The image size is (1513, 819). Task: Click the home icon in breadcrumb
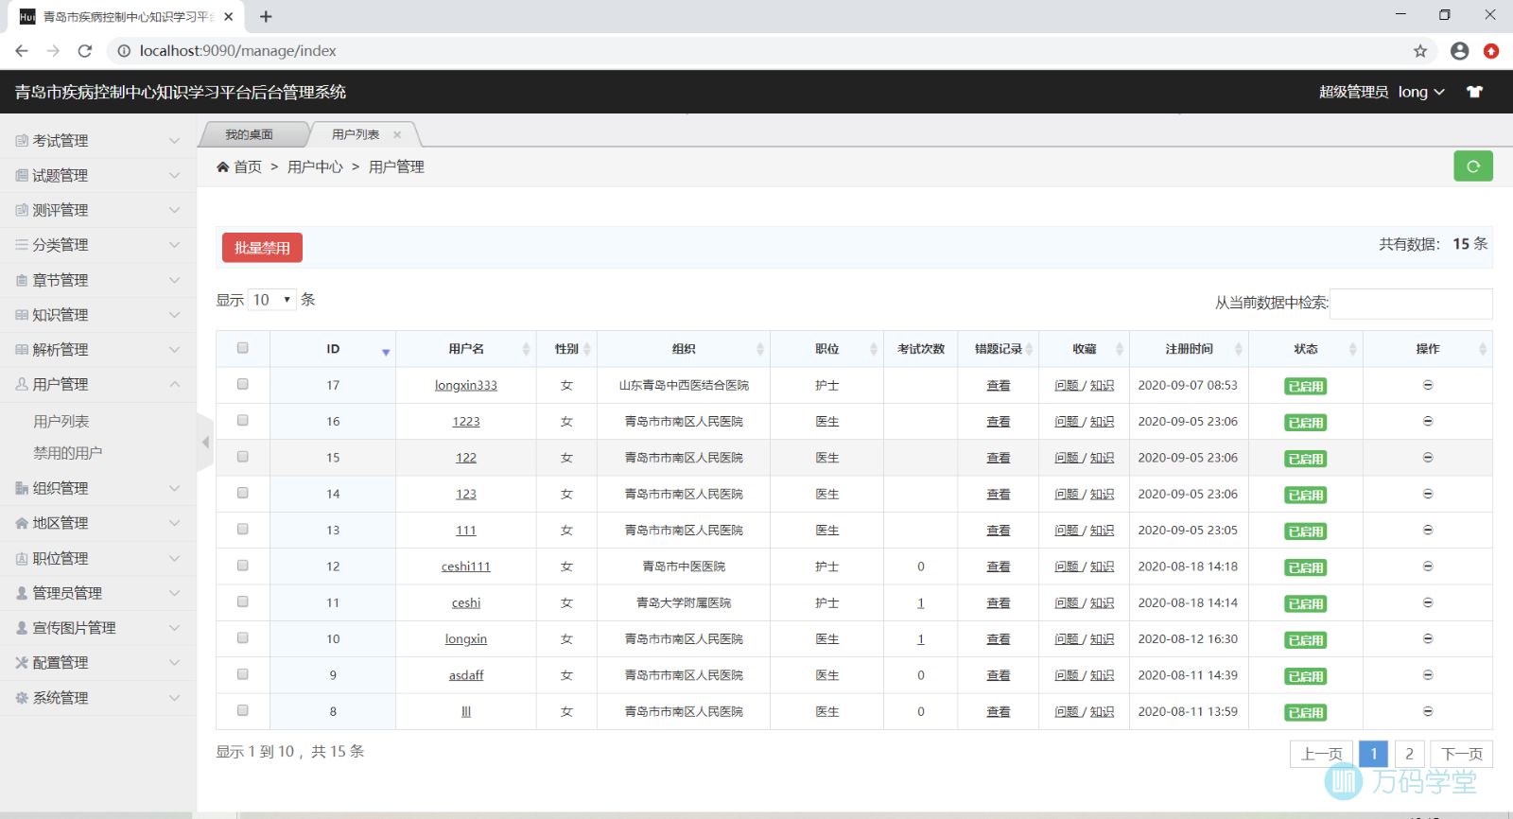(223, 166)
